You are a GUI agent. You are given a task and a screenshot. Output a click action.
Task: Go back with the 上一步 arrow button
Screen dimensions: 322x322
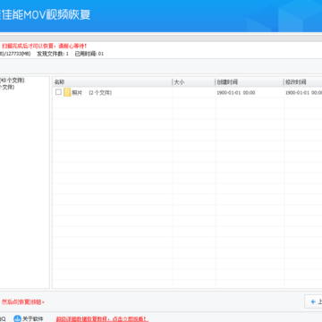tap(313, 301)
